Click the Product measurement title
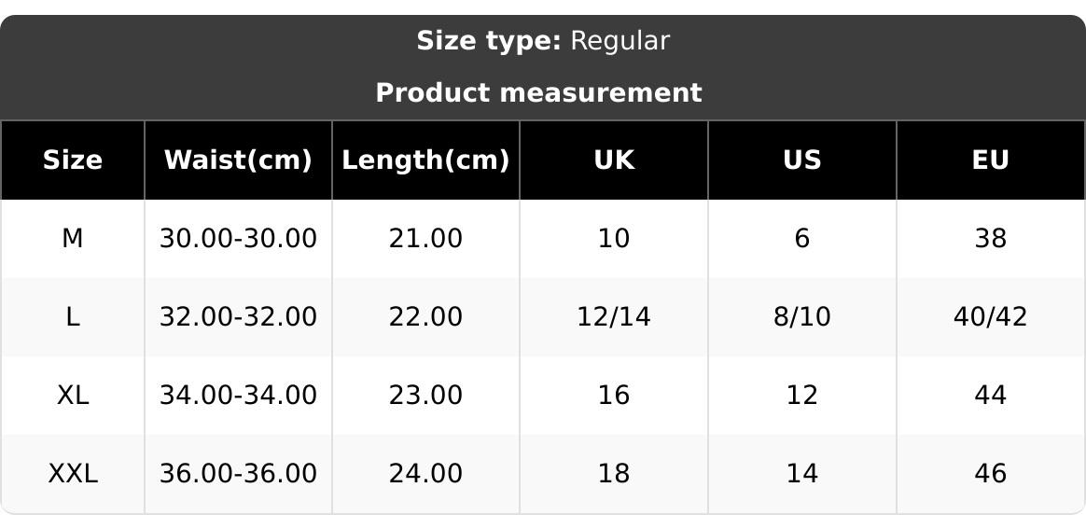 click(x=538, y=93)
